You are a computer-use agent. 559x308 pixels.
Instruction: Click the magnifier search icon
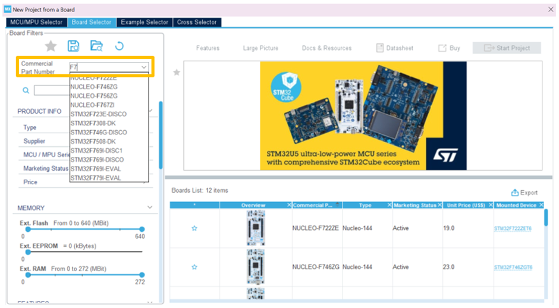click(x=26, y=90)
